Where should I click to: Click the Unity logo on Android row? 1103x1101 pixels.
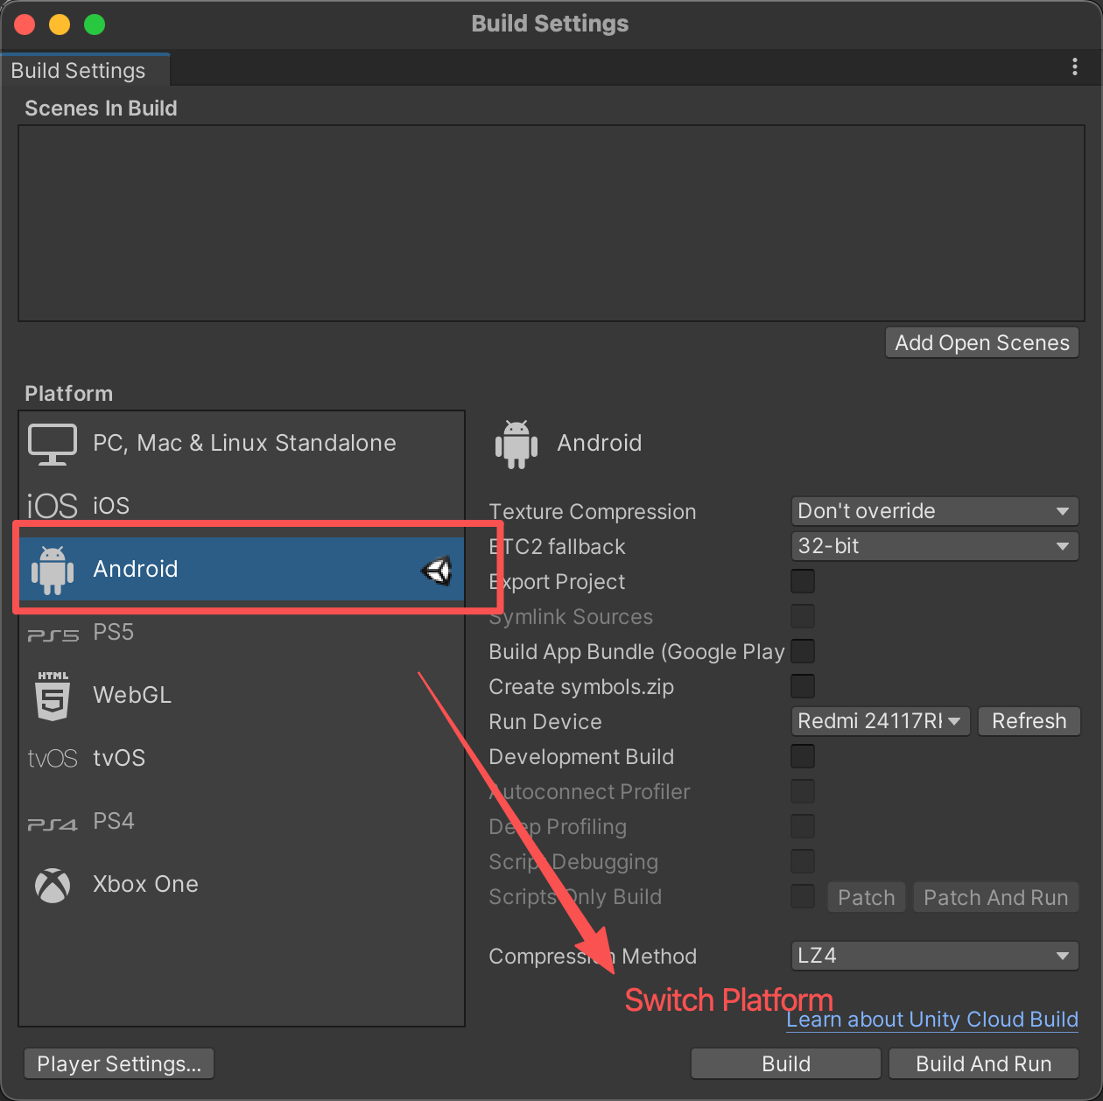(x=436, y=571)
